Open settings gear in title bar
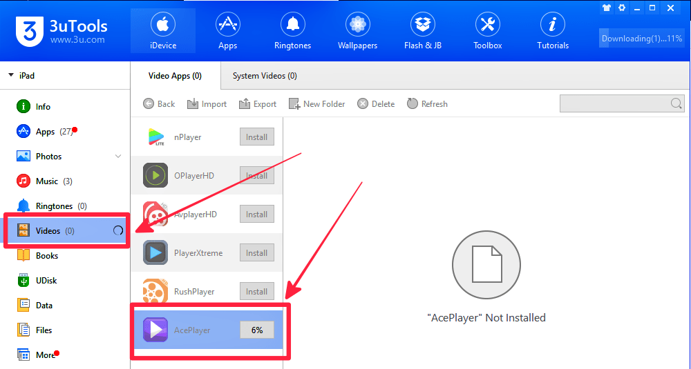691x369 pixels. point(622,8)
